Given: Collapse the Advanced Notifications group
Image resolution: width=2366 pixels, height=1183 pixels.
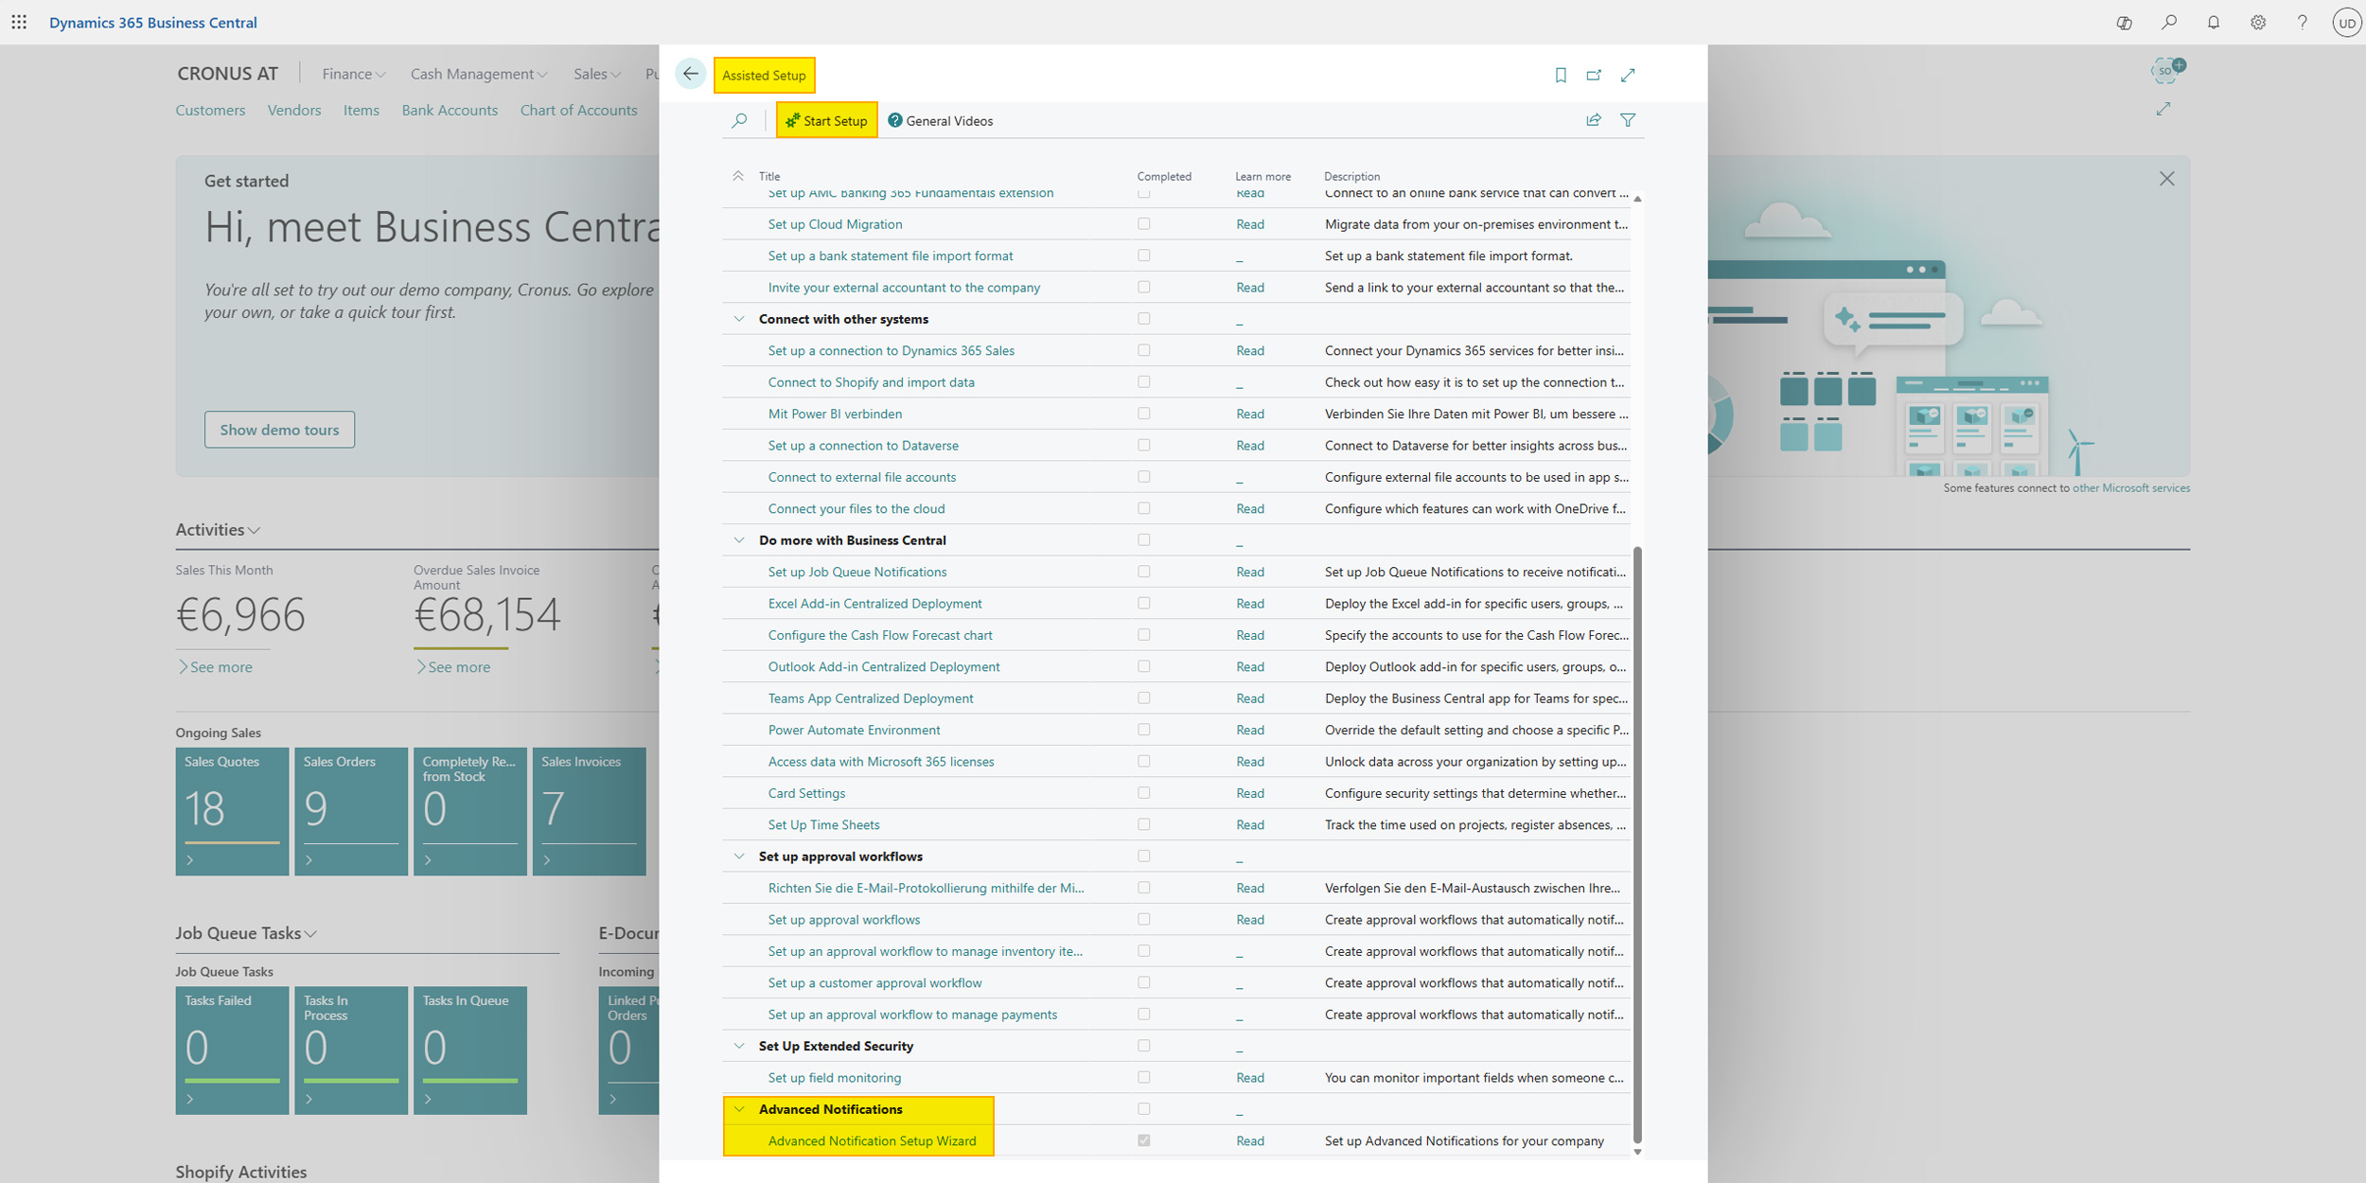Looking at the screenshot, I should coord(739,1109).
